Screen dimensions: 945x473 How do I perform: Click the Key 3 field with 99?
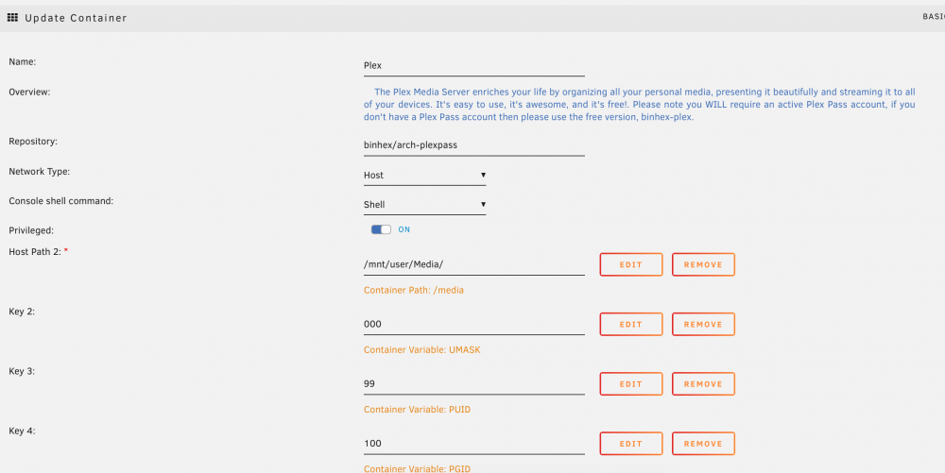[473, 383]
